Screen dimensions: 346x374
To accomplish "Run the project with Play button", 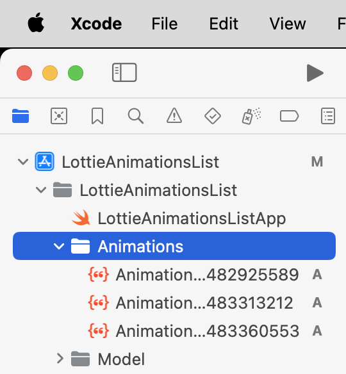I will 315,73.
